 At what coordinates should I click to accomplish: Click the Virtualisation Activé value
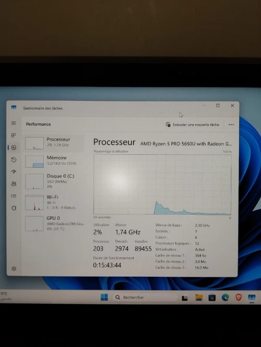click(x=200, y=250)
